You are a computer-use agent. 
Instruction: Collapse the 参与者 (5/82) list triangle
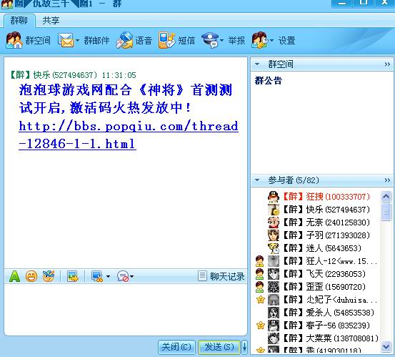[x=257, y=180]
